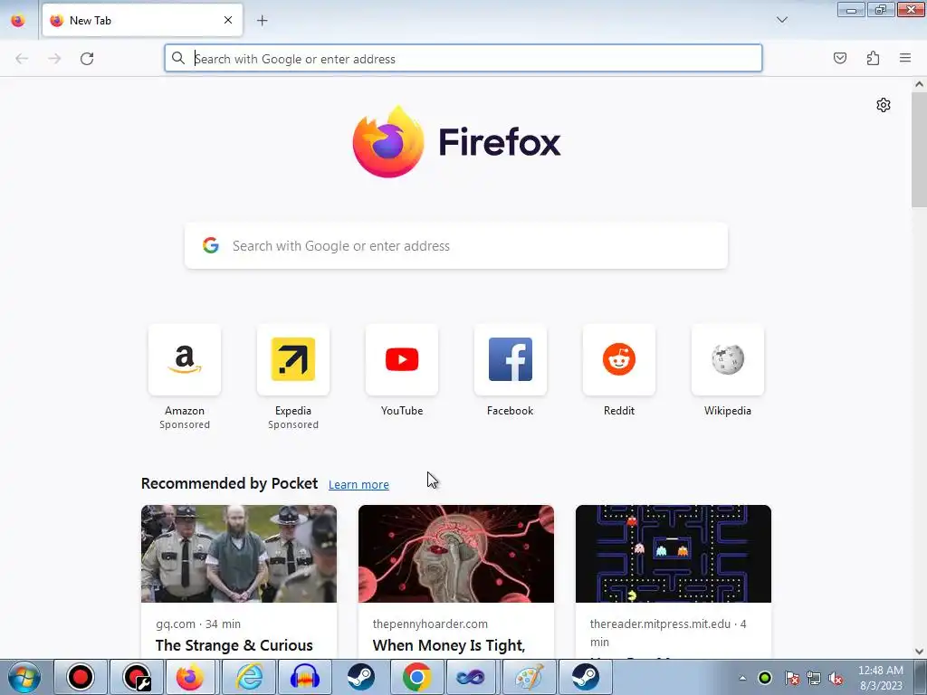Open the Save to Pocket icon
927x695 pixels.
pyautogui.click(x=839, y=58)
